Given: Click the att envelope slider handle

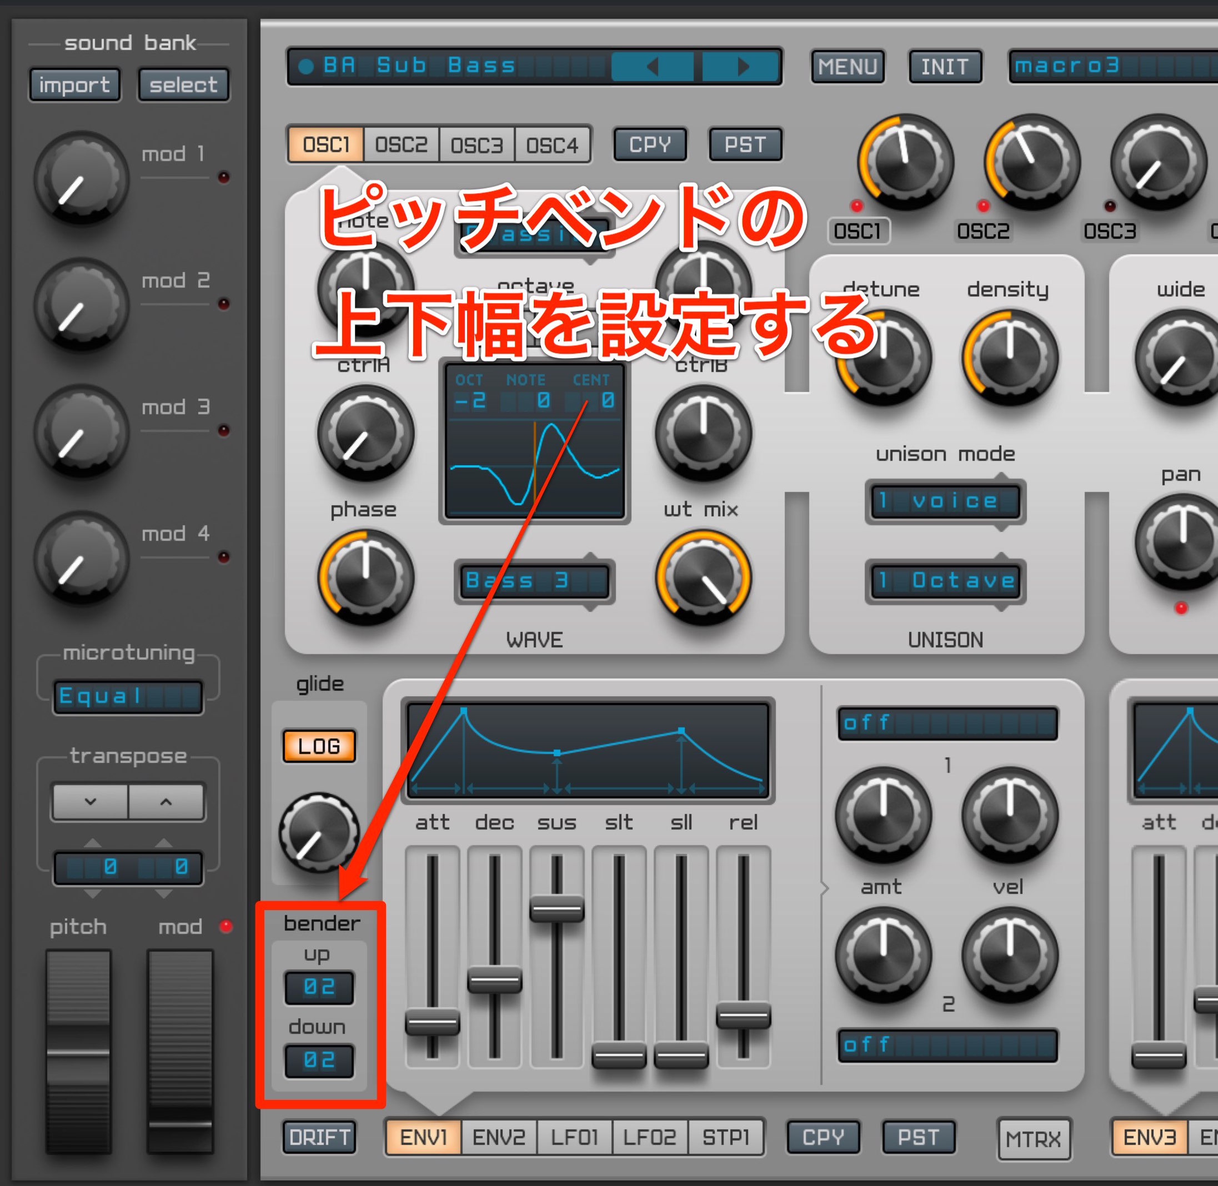Looking at the screenshot, I should 432,1022.
